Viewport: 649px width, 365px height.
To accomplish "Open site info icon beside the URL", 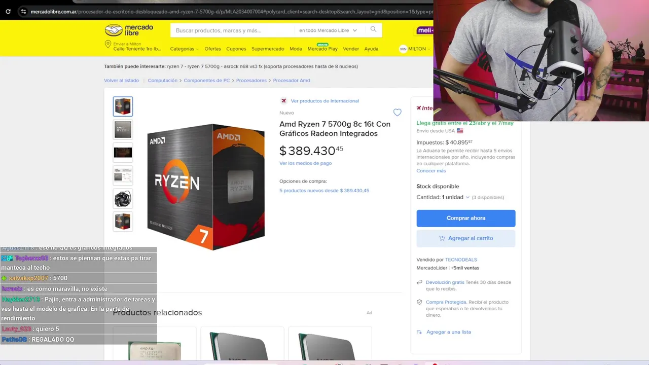I will [x=23, y=11].
